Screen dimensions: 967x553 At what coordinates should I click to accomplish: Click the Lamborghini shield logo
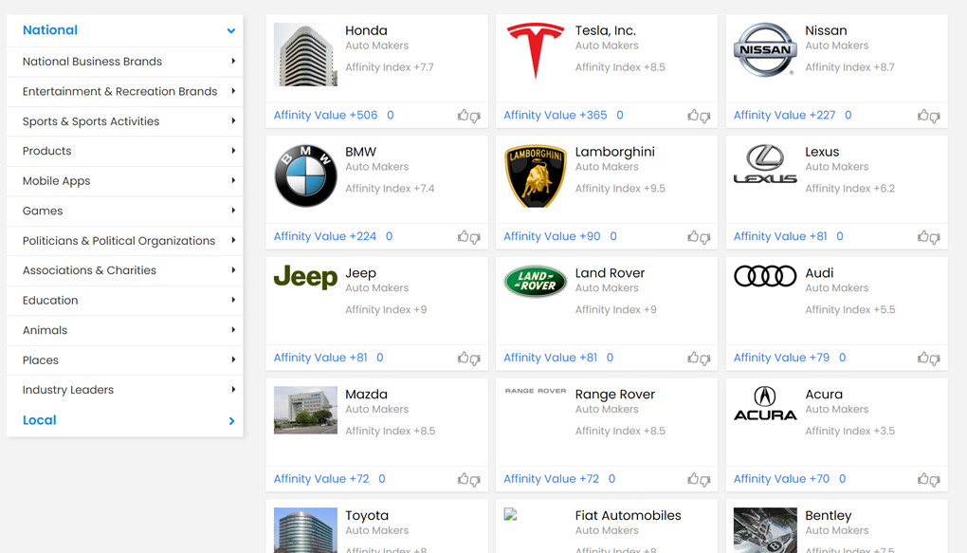click(536, 175)
